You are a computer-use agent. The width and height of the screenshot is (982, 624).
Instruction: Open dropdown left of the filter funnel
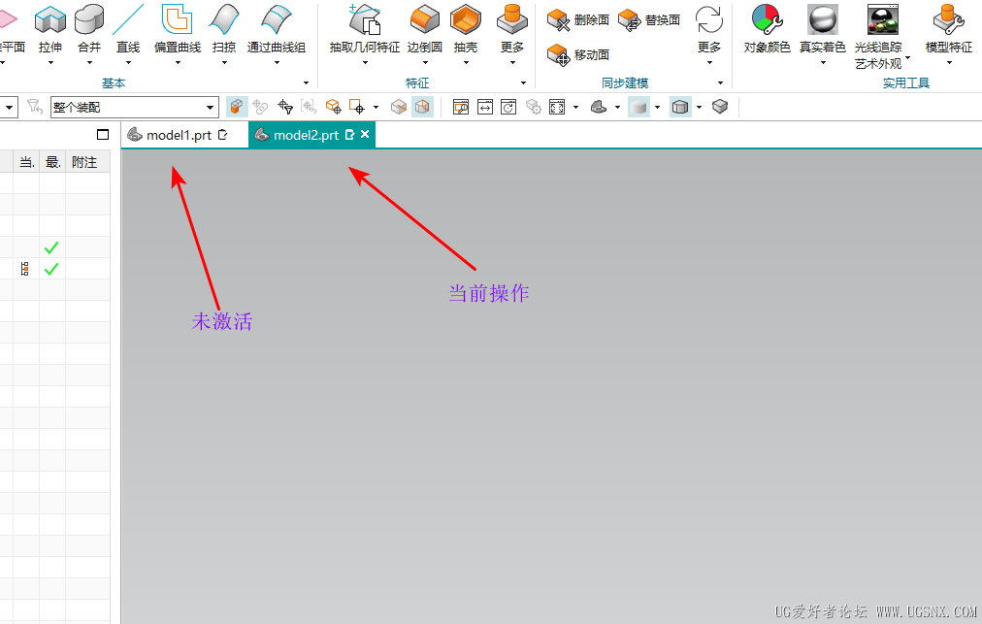9,107
